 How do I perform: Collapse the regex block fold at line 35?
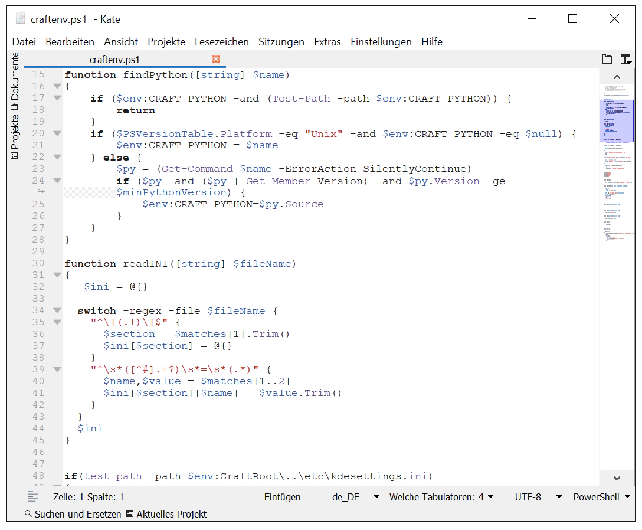coord(57,322)
